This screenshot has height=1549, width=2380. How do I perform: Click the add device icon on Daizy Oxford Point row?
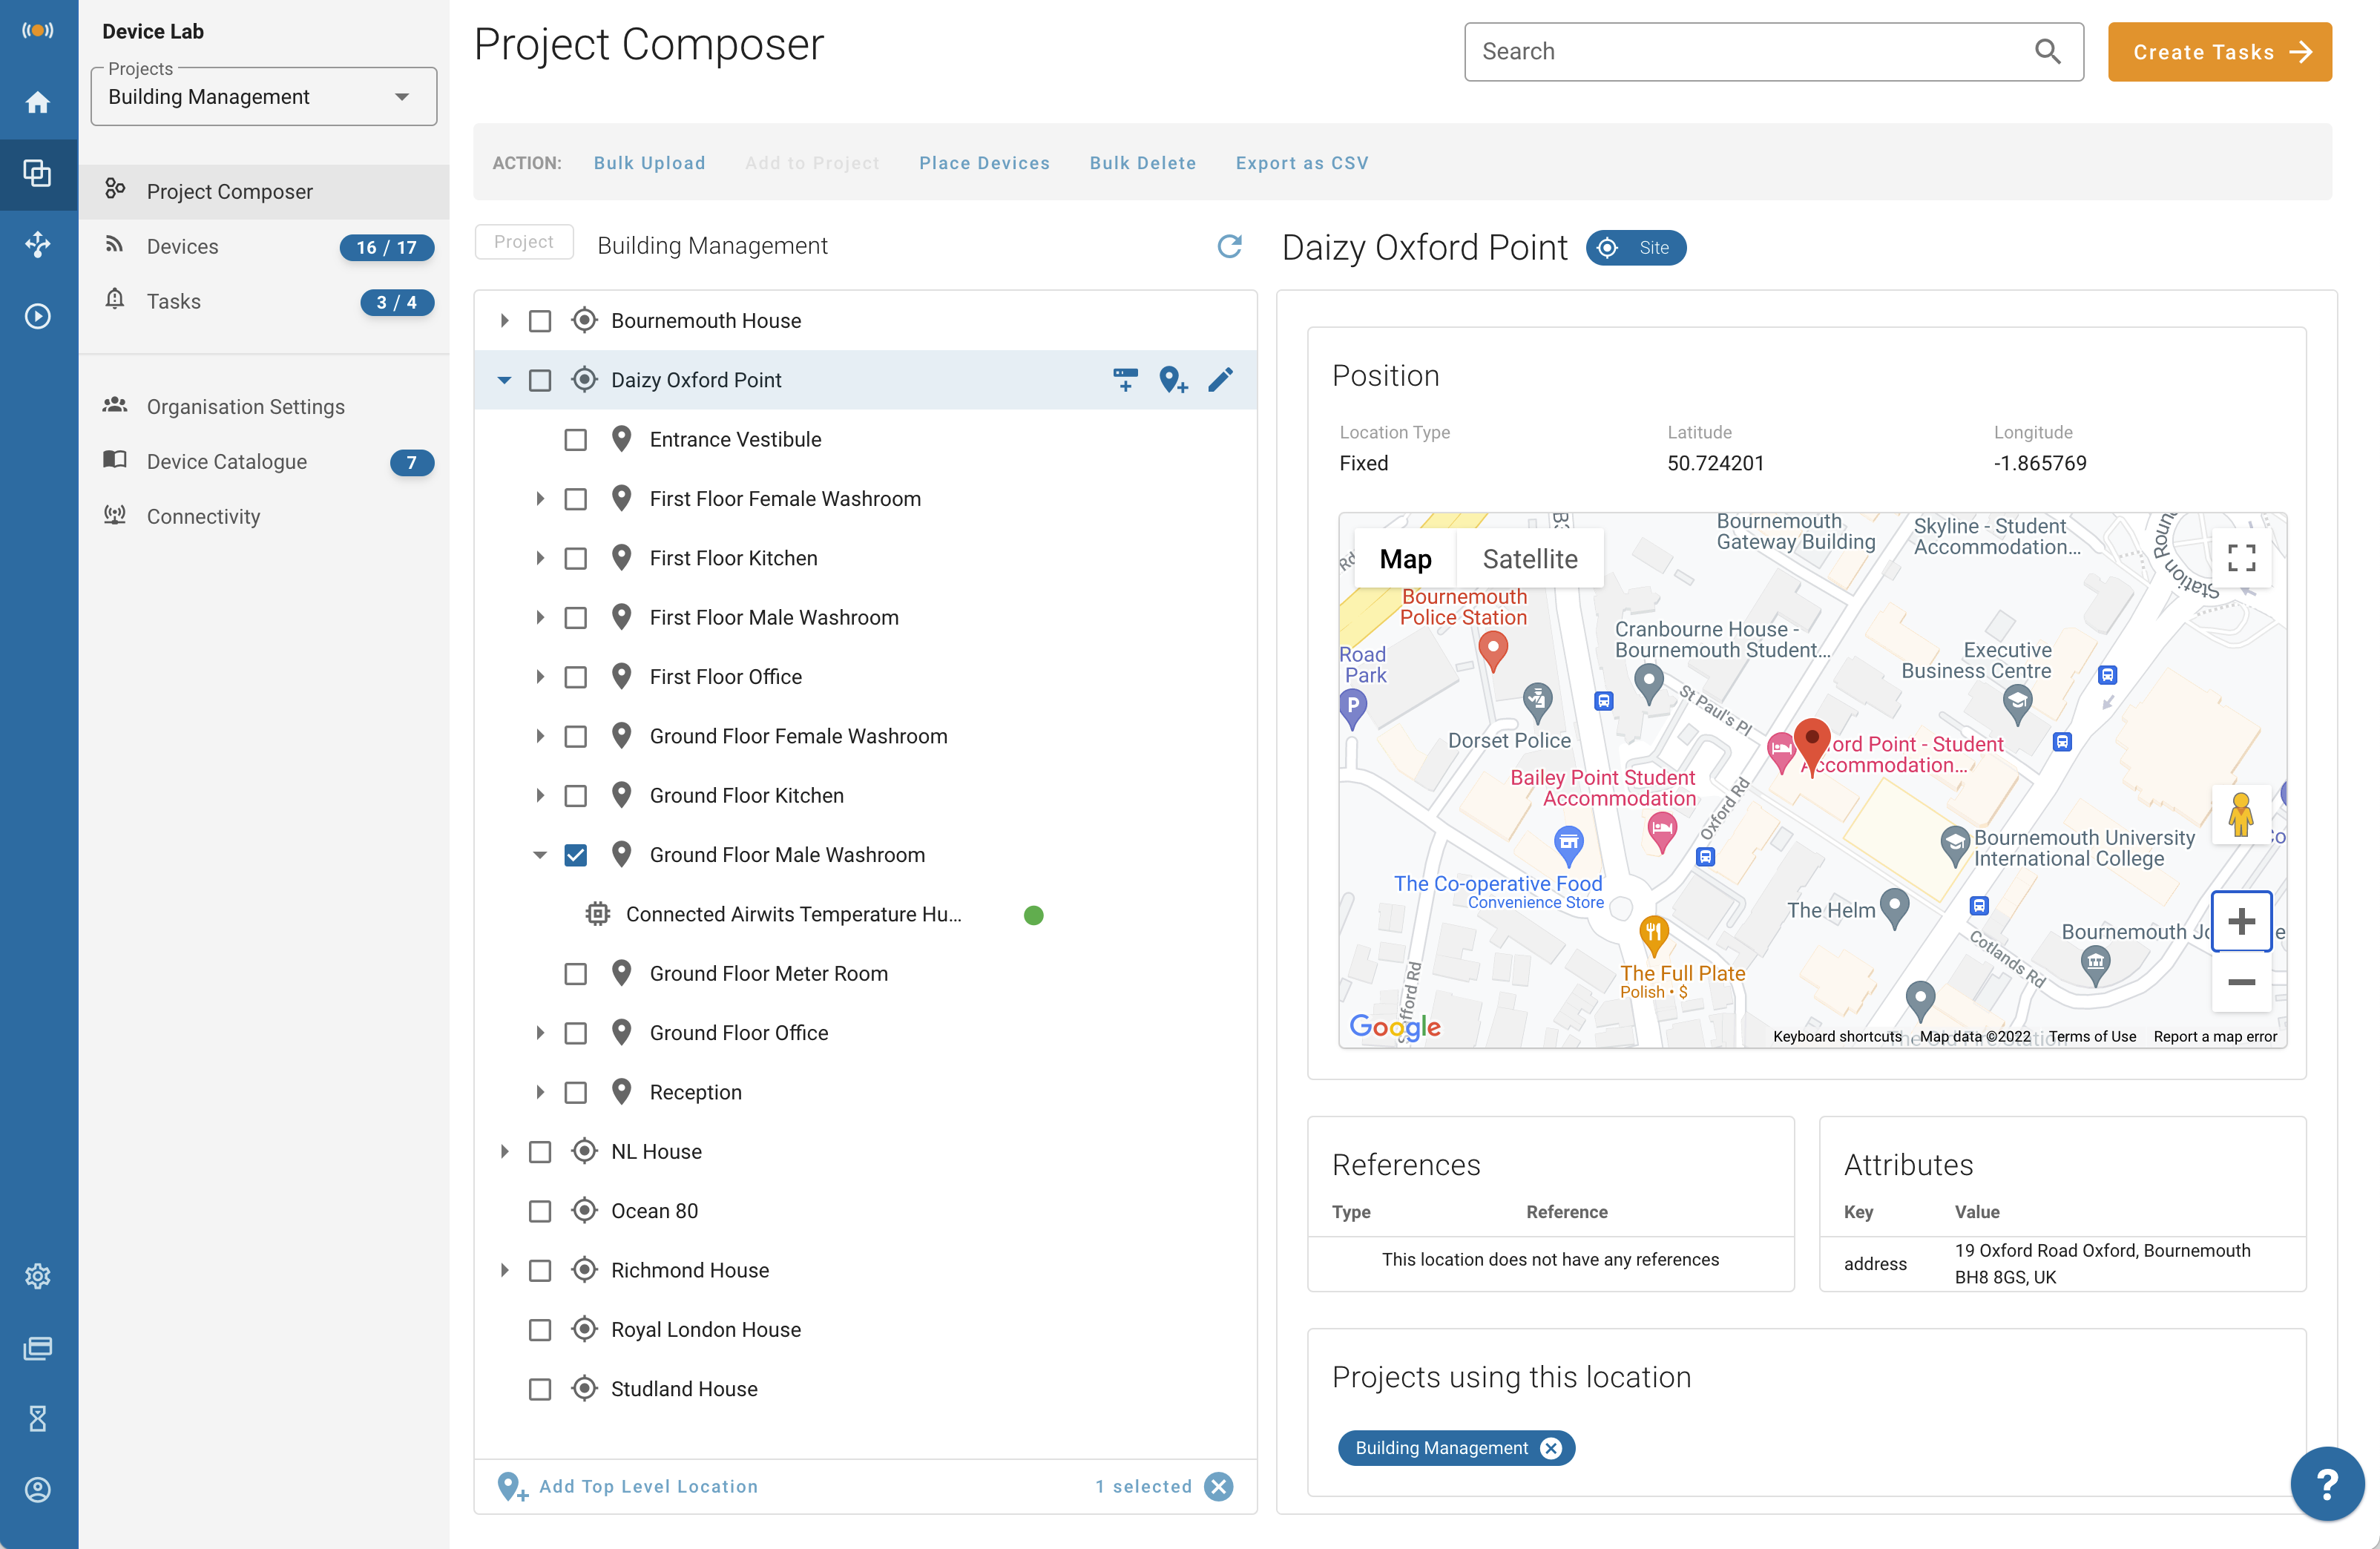point(1125,380)
